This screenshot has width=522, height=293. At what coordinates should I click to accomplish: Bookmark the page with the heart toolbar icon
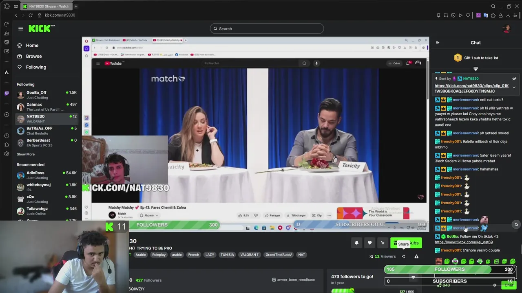468,15
